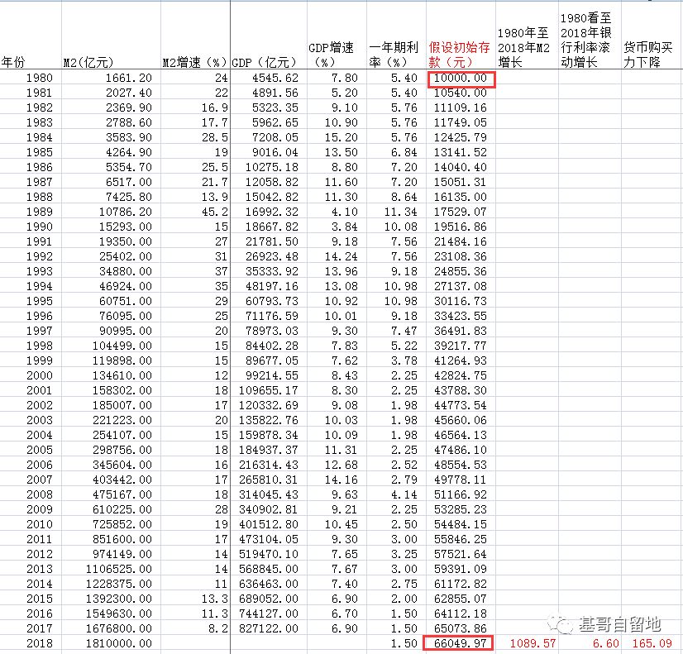Select the GDP value 4545.62
The width and height of the screenshot is (683, 654).
pos(275,78)
